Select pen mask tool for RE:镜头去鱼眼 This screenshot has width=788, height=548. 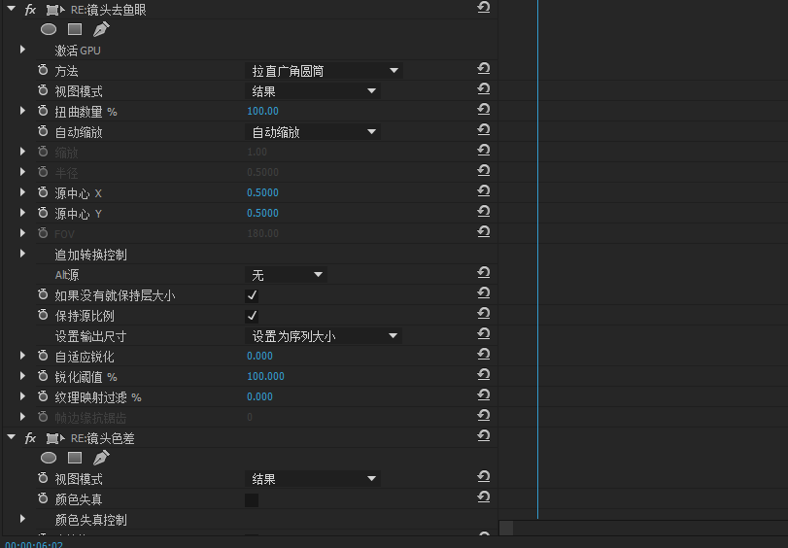(x=101, y=29)
